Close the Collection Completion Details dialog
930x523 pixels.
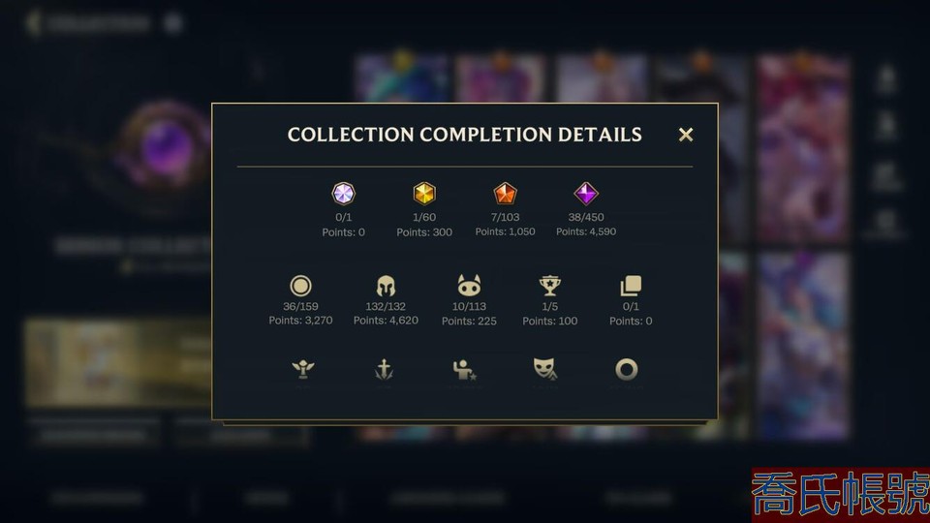tap(686, 135)
